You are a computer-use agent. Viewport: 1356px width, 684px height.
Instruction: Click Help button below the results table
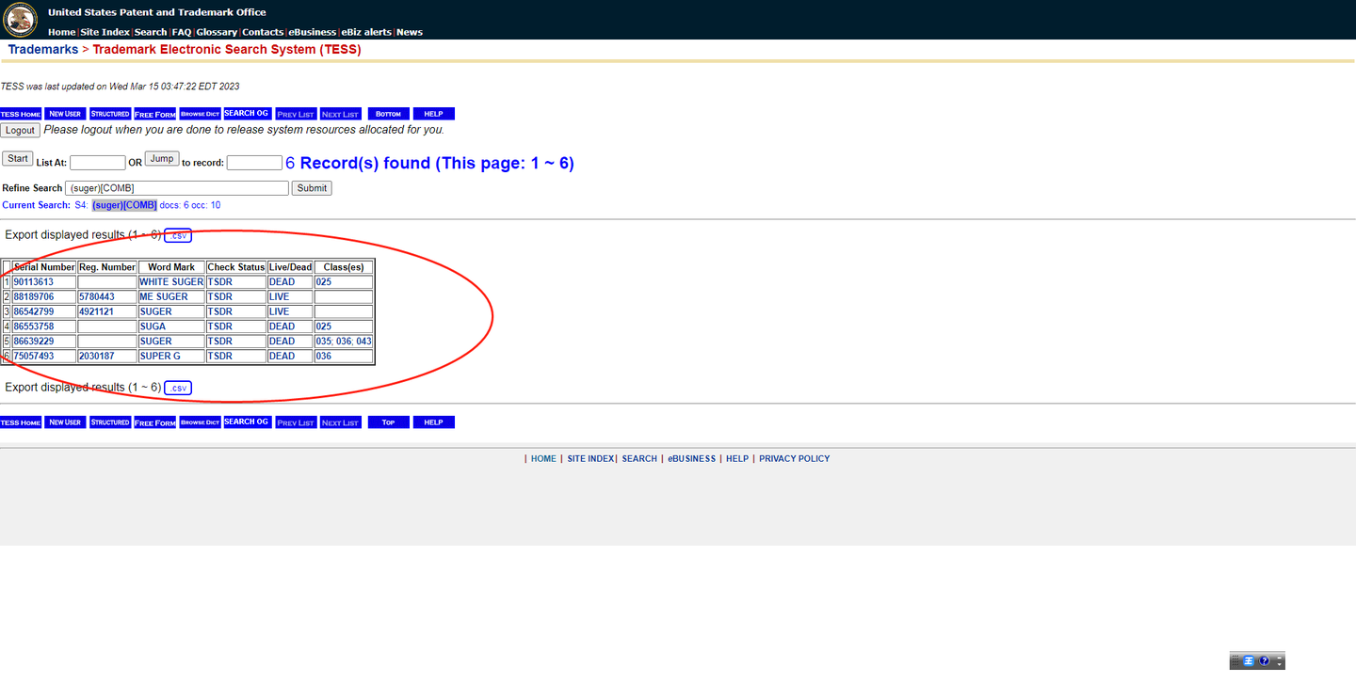434,422
